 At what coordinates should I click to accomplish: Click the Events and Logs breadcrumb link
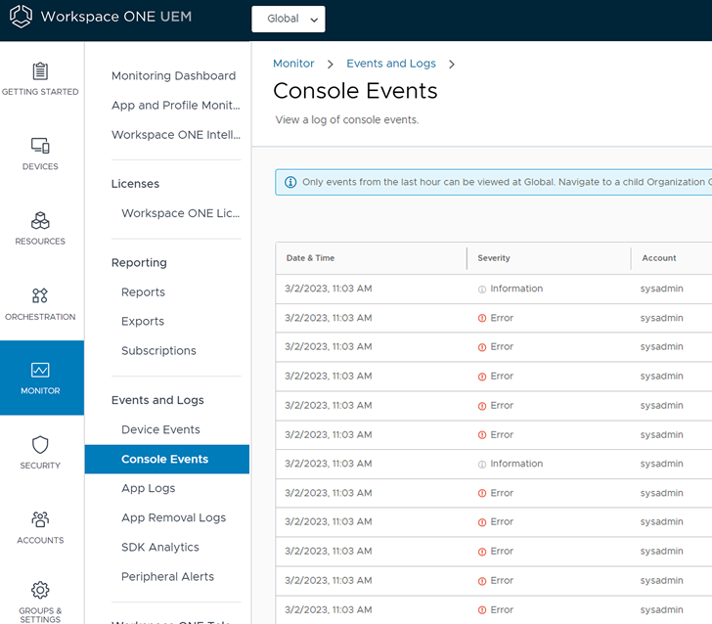click(391, 64)
